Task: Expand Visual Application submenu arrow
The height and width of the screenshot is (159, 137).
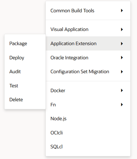Action: (x=122, y=29)
